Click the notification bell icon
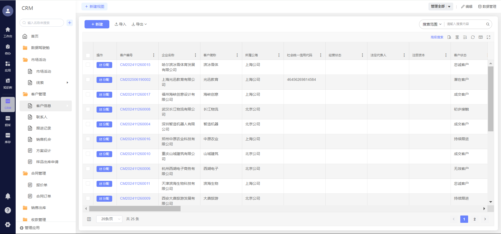 point(8,196)
